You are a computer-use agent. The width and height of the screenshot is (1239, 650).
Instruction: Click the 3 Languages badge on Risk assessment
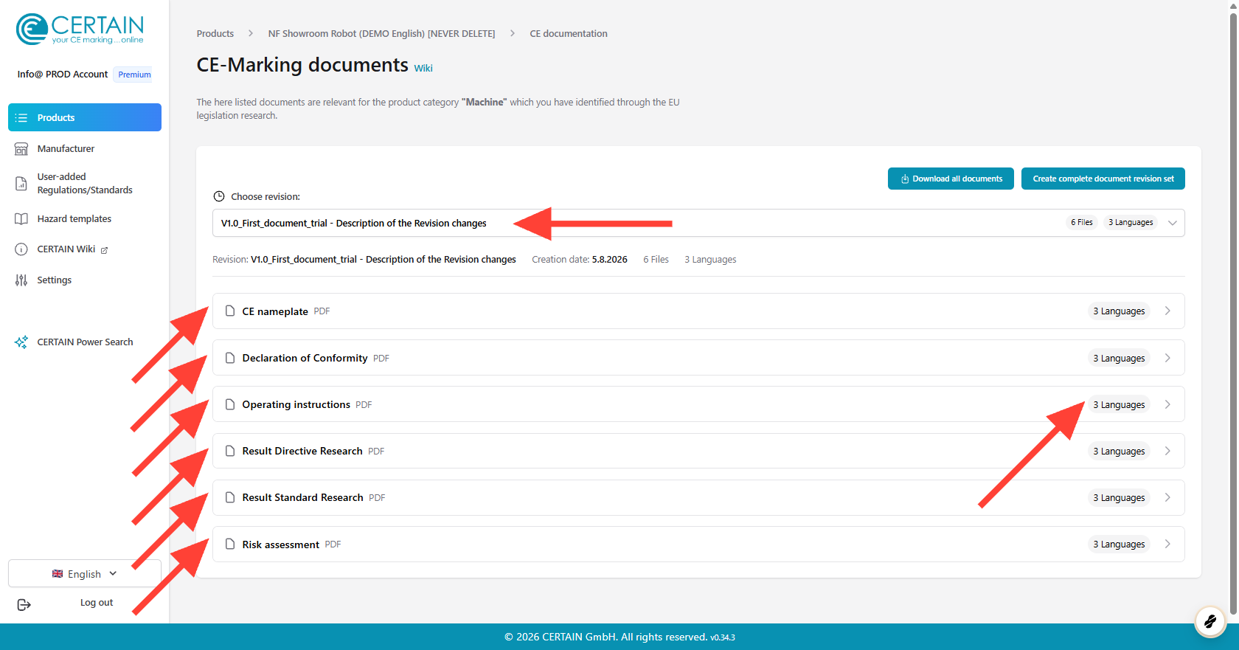point(1119,544)
